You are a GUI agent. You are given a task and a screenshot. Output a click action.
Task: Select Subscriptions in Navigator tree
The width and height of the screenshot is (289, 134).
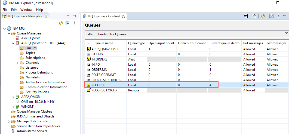(x=35, y=58)
